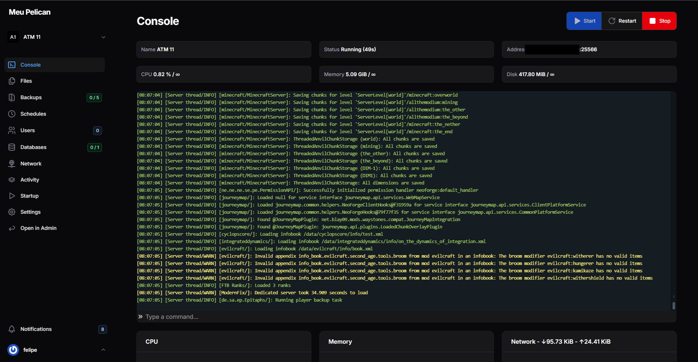This screenshot has width=698, height=362.
Task: Click the Notifications bell icon
Action: point(12,329)
